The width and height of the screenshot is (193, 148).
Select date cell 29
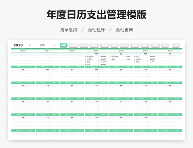tap(96, 117)
